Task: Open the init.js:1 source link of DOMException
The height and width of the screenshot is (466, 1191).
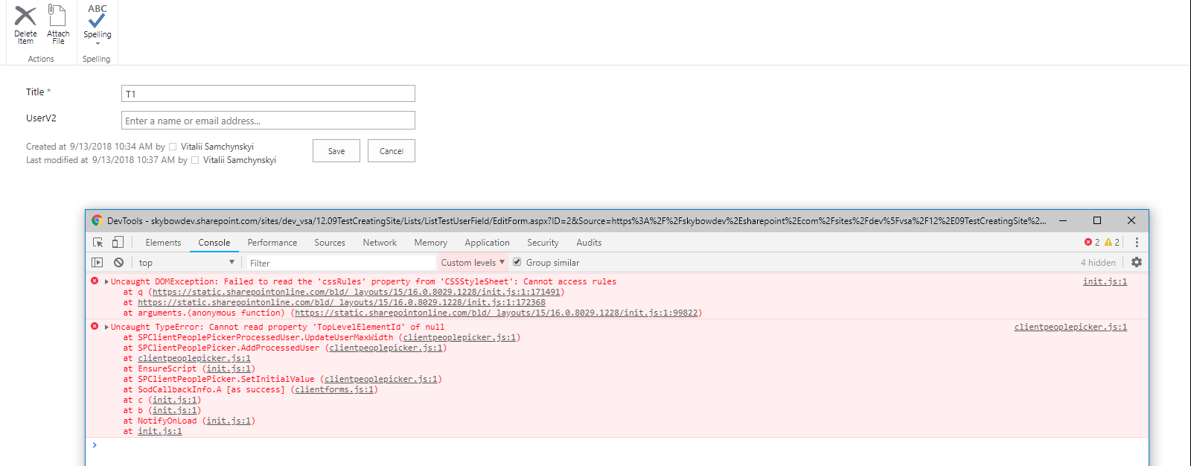Action: click(x=1105, y=281)
